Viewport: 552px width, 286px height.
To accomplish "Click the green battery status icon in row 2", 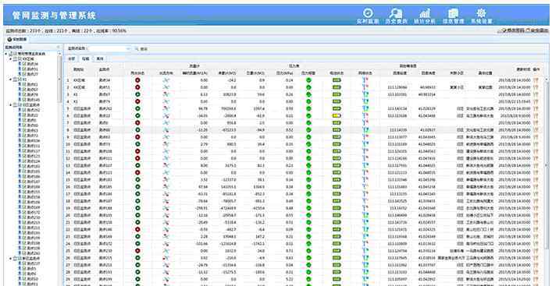I will 337,87.
